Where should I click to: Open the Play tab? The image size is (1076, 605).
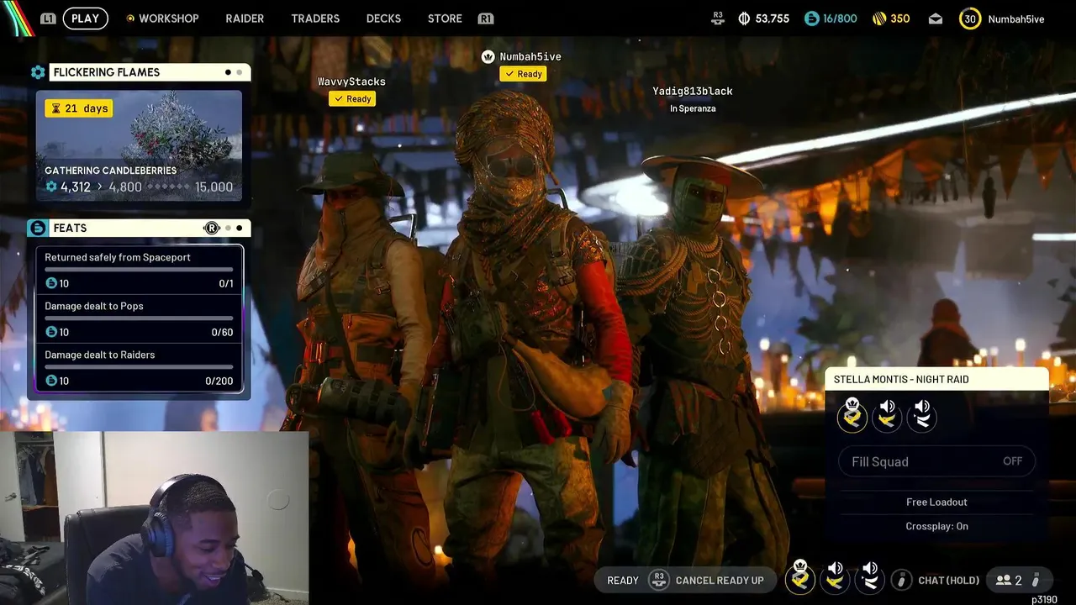85,18
